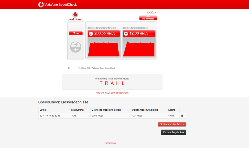
Task: Click the upload bandwidth graph
Action: [139, 47]
